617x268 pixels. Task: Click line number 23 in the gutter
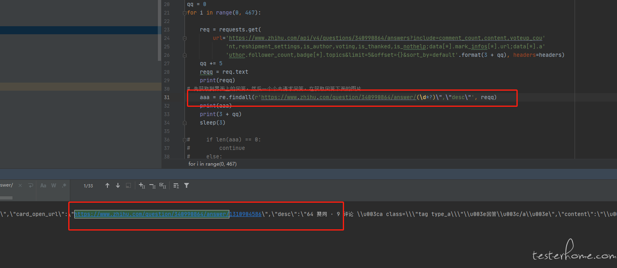click(x=167, y=30)
